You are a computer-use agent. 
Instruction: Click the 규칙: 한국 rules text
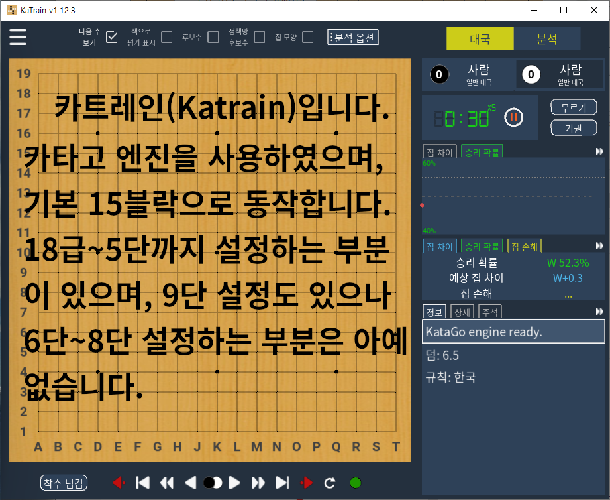click(x=450, y=377)
